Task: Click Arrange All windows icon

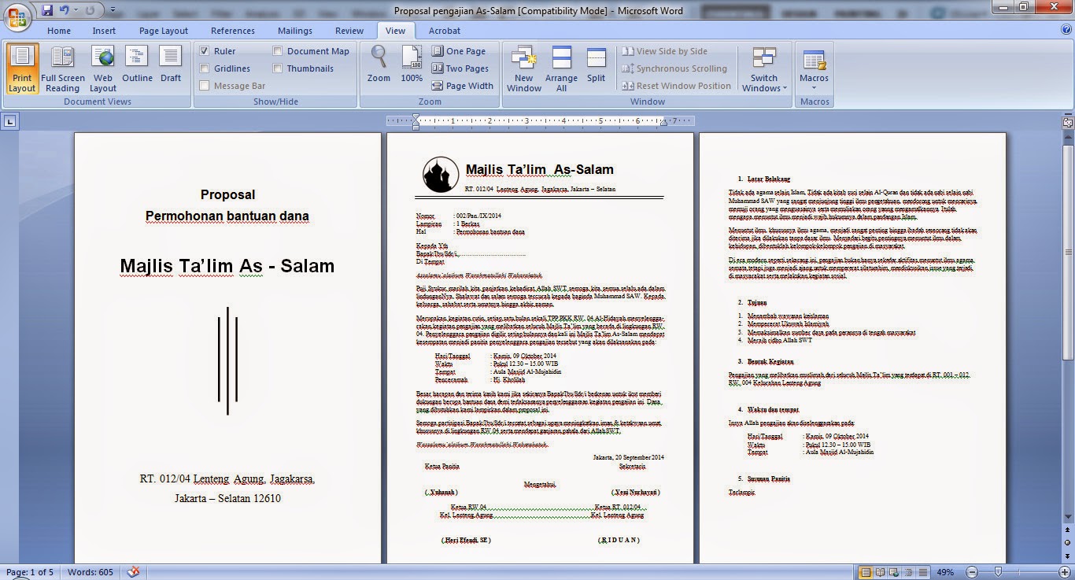Action: [561, 69]
